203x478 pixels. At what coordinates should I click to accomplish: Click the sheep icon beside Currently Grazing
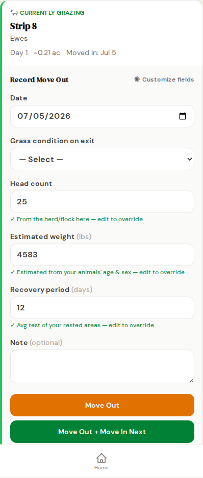click(14, 13)
